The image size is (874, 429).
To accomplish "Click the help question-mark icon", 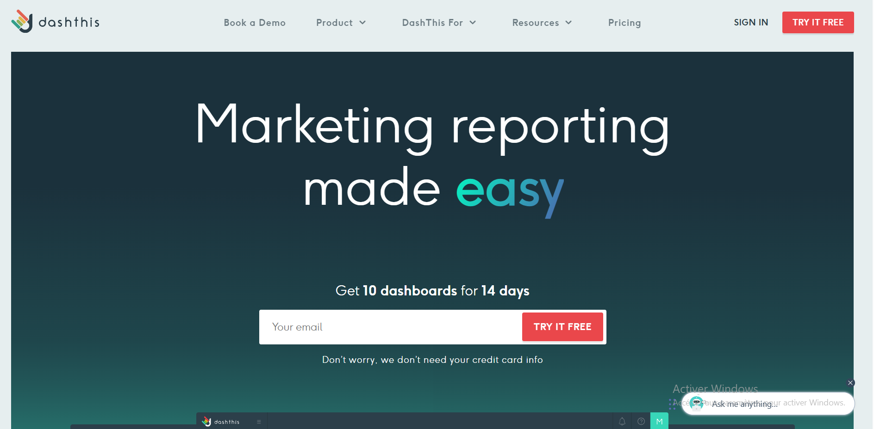I will tap(641, 421).
